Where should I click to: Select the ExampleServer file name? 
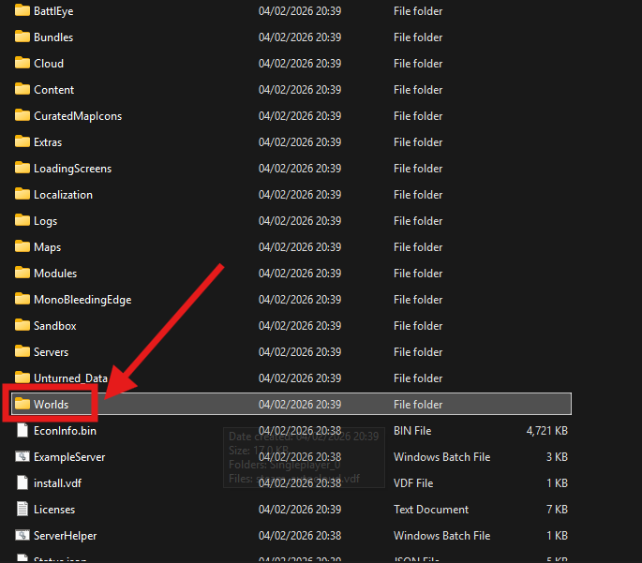(x=69, y=456)
